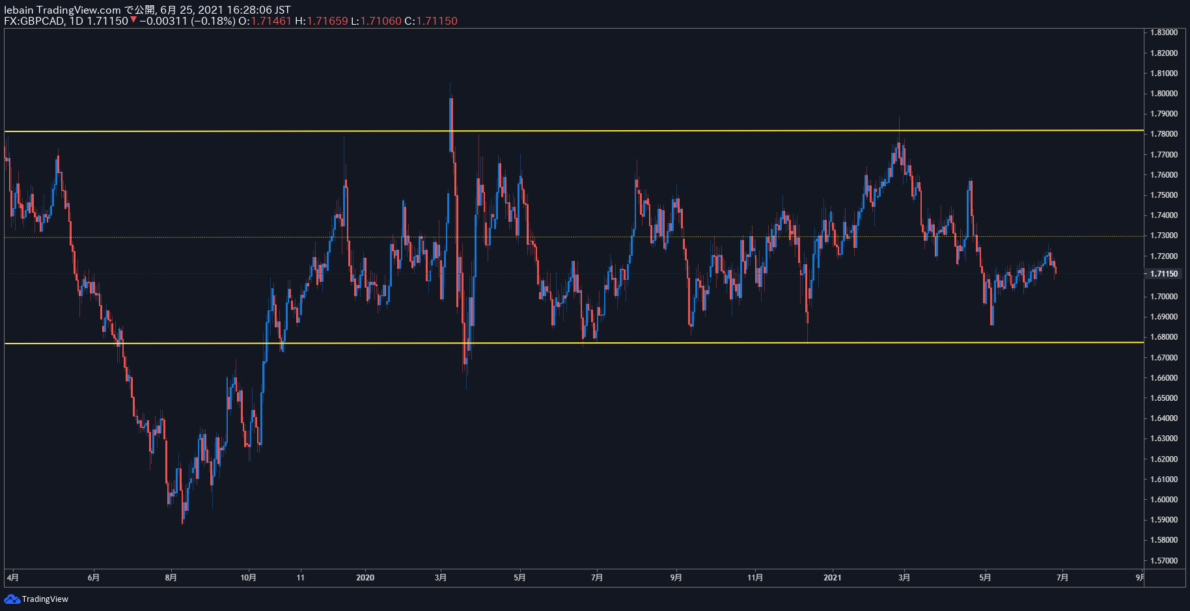Click the 2021 label on time axis
This screenshot has width=1190, height=611.
point(832,577)
